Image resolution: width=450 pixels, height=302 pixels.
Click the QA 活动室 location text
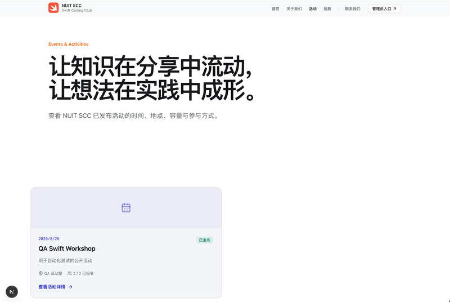pyautogui.click(x=53, y=274)
